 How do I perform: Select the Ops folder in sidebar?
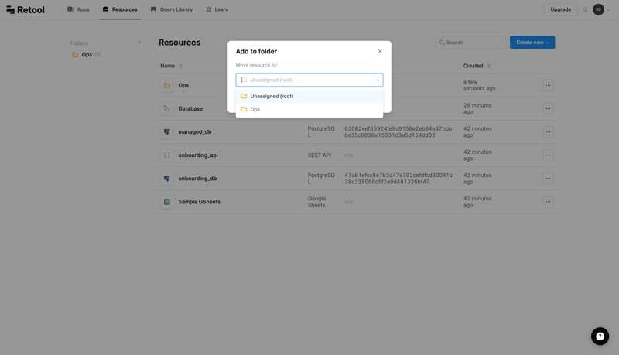(87, 55)
